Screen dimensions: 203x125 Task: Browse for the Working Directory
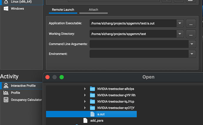[x=191, y=34]
